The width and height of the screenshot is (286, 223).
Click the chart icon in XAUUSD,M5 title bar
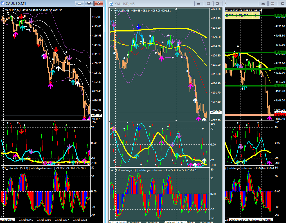point(111,4)
